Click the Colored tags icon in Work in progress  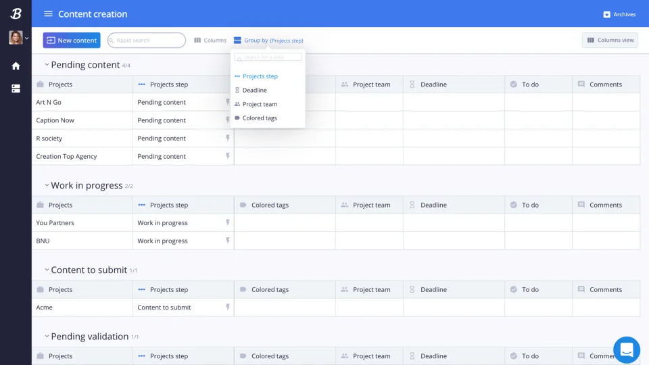[x=243, y=205]
